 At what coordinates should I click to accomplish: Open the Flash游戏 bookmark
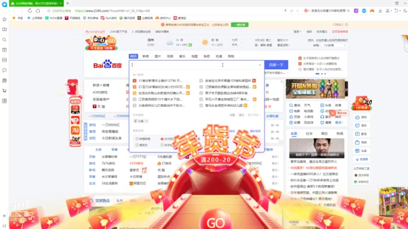tap(109, 18)
